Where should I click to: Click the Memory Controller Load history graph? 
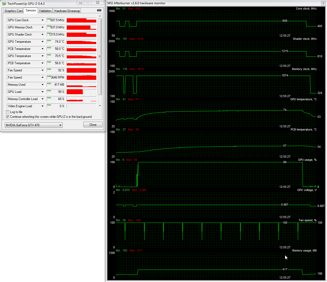click(81, 99)
